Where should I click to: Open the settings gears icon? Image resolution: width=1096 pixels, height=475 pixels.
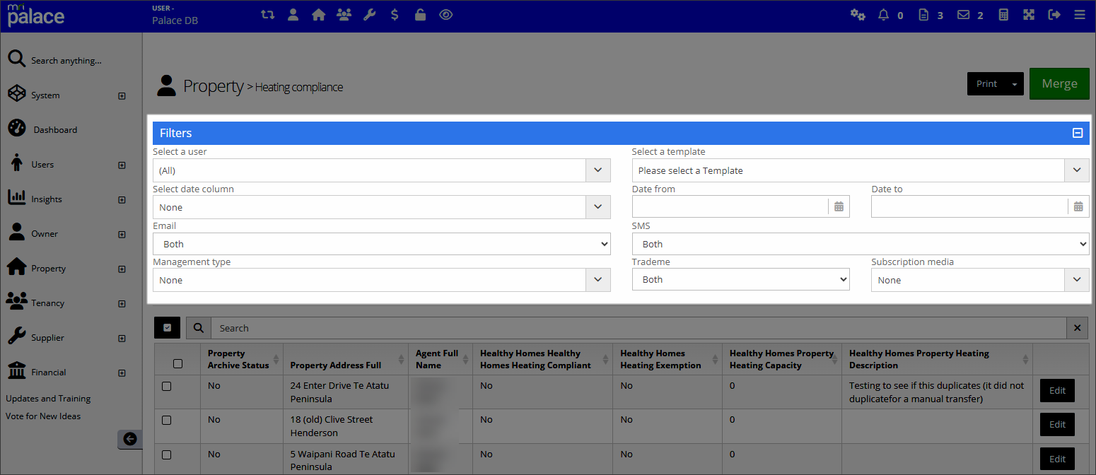click(x=858, y=15)
